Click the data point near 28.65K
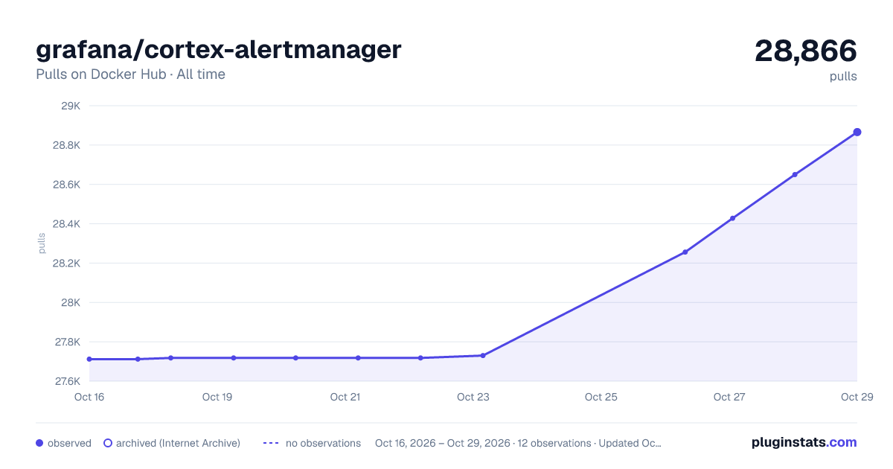 click(x=795, y=174)
